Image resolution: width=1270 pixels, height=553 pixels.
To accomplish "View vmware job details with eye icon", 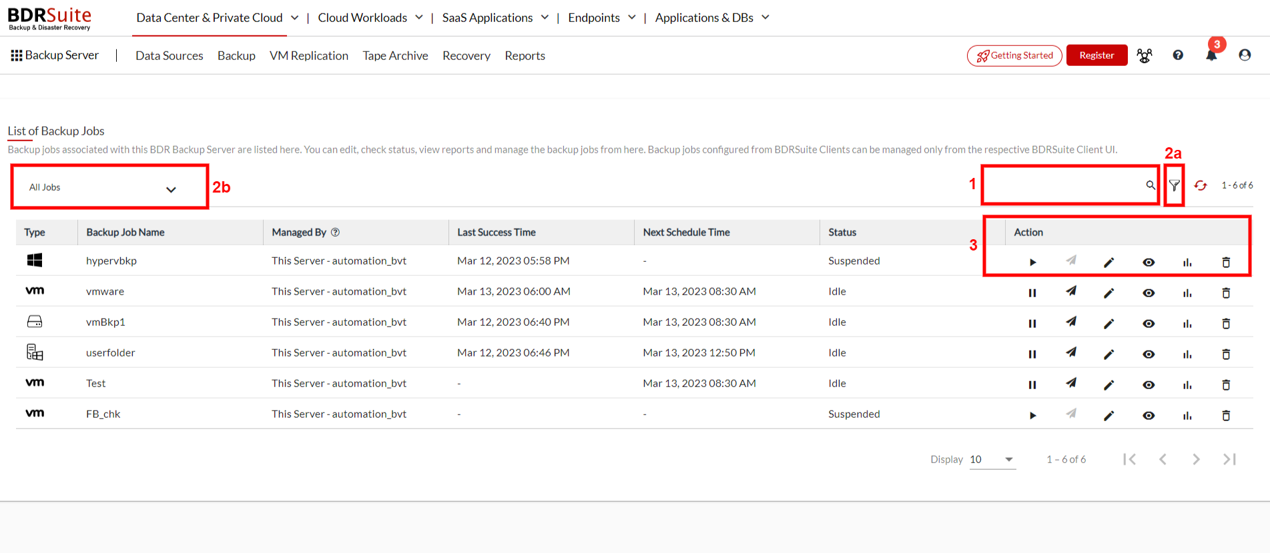I will [x=1149, y=293].
